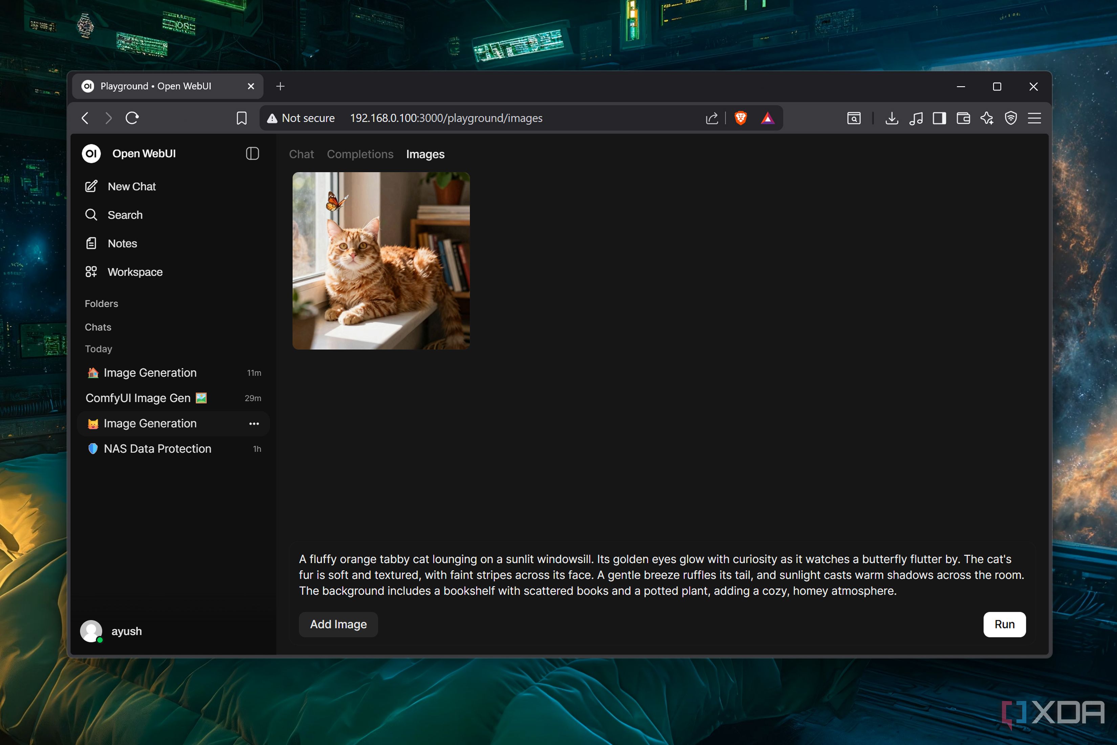Click the New Chat pencil icon
Screen dimensions: 1117x745
pyautogui.click(x=91, y=186)
